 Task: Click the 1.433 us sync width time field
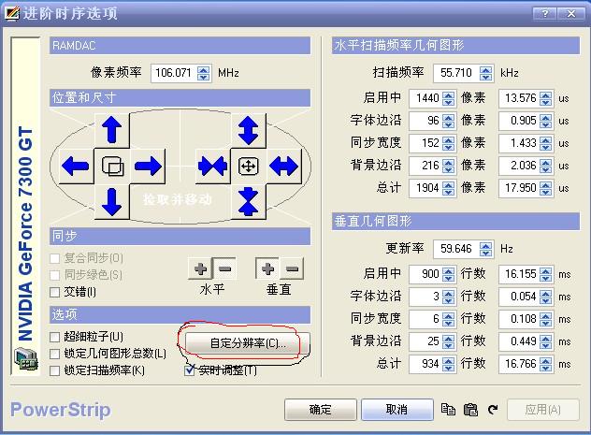click(x=519, y=143)
